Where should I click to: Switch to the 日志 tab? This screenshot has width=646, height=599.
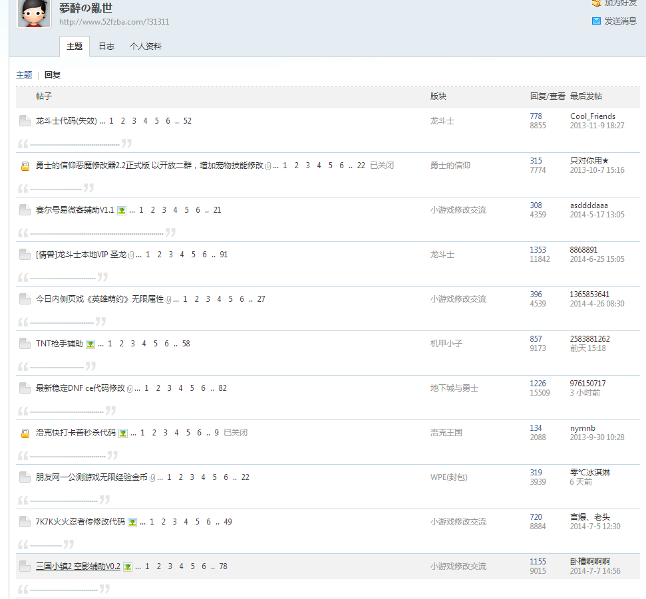[106, 47]
